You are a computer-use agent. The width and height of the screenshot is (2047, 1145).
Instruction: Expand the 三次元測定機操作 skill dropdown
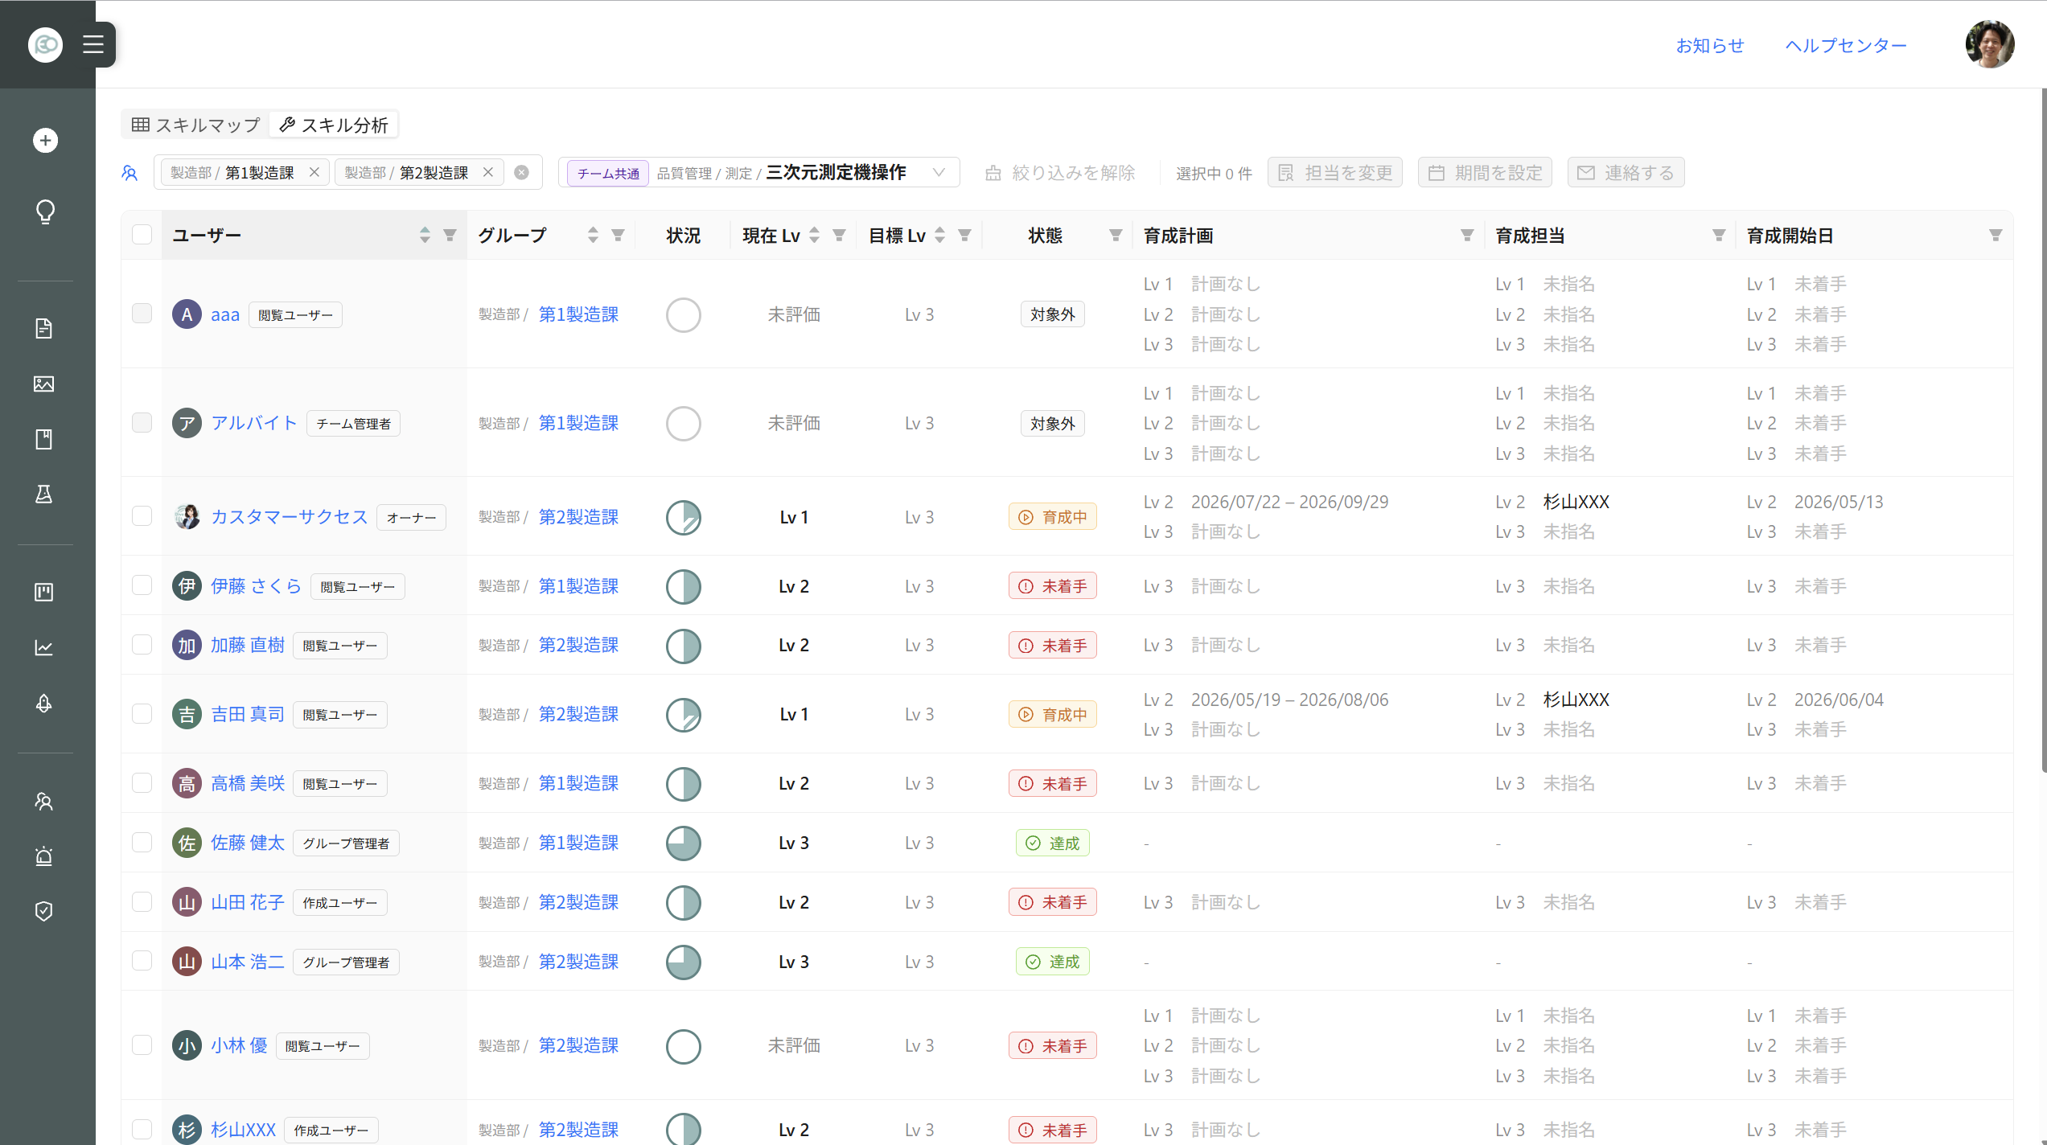758,172
